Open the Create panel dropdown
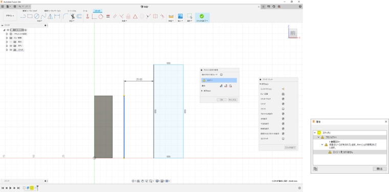This screenshot has height=192, width=389. 39,21
